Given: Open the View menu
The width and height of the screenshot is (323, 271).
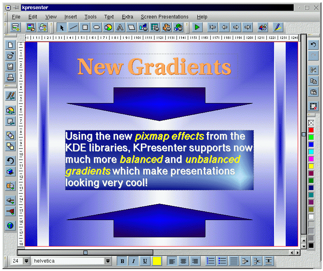Looking at the screenshot, I should (51, 17).
